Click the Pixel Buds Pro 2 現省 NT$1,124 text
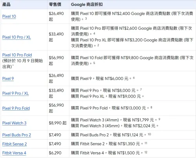 point(111,135)
